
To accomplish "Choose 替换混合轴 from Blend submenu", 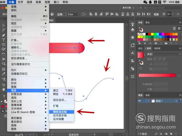I will 62,112.
